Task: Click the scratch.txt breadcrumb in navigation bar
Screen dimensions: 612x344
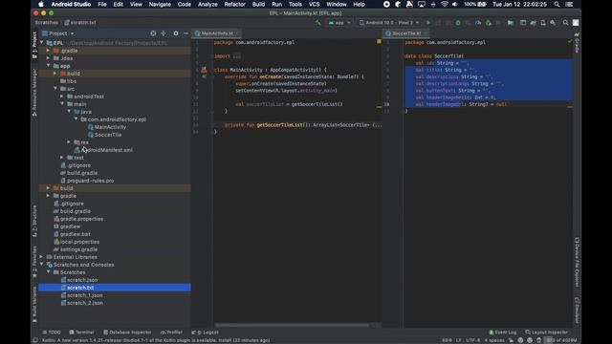Action: point(80,23)
